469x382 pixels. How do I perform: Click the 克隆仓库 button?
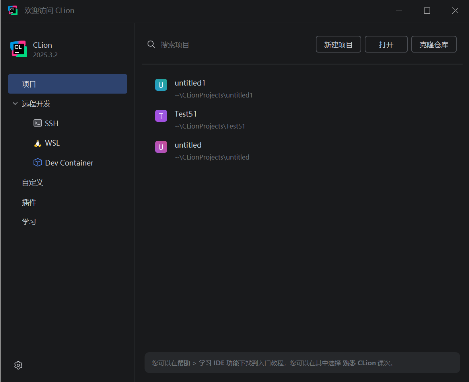pyautogui.click(x=434, y=44)
